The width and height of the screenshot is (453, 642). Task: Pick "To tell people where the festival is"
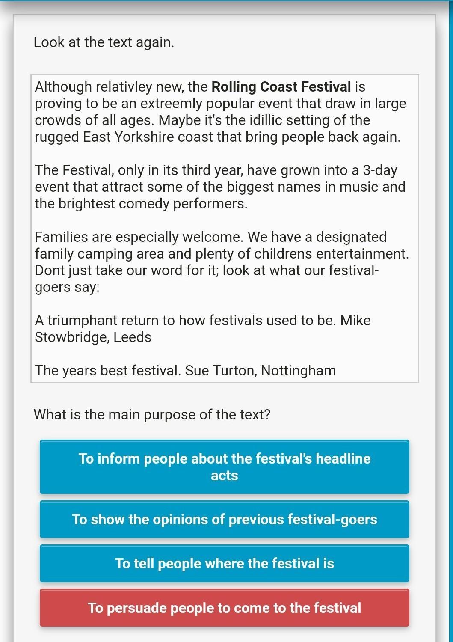(x=224, y=563)
